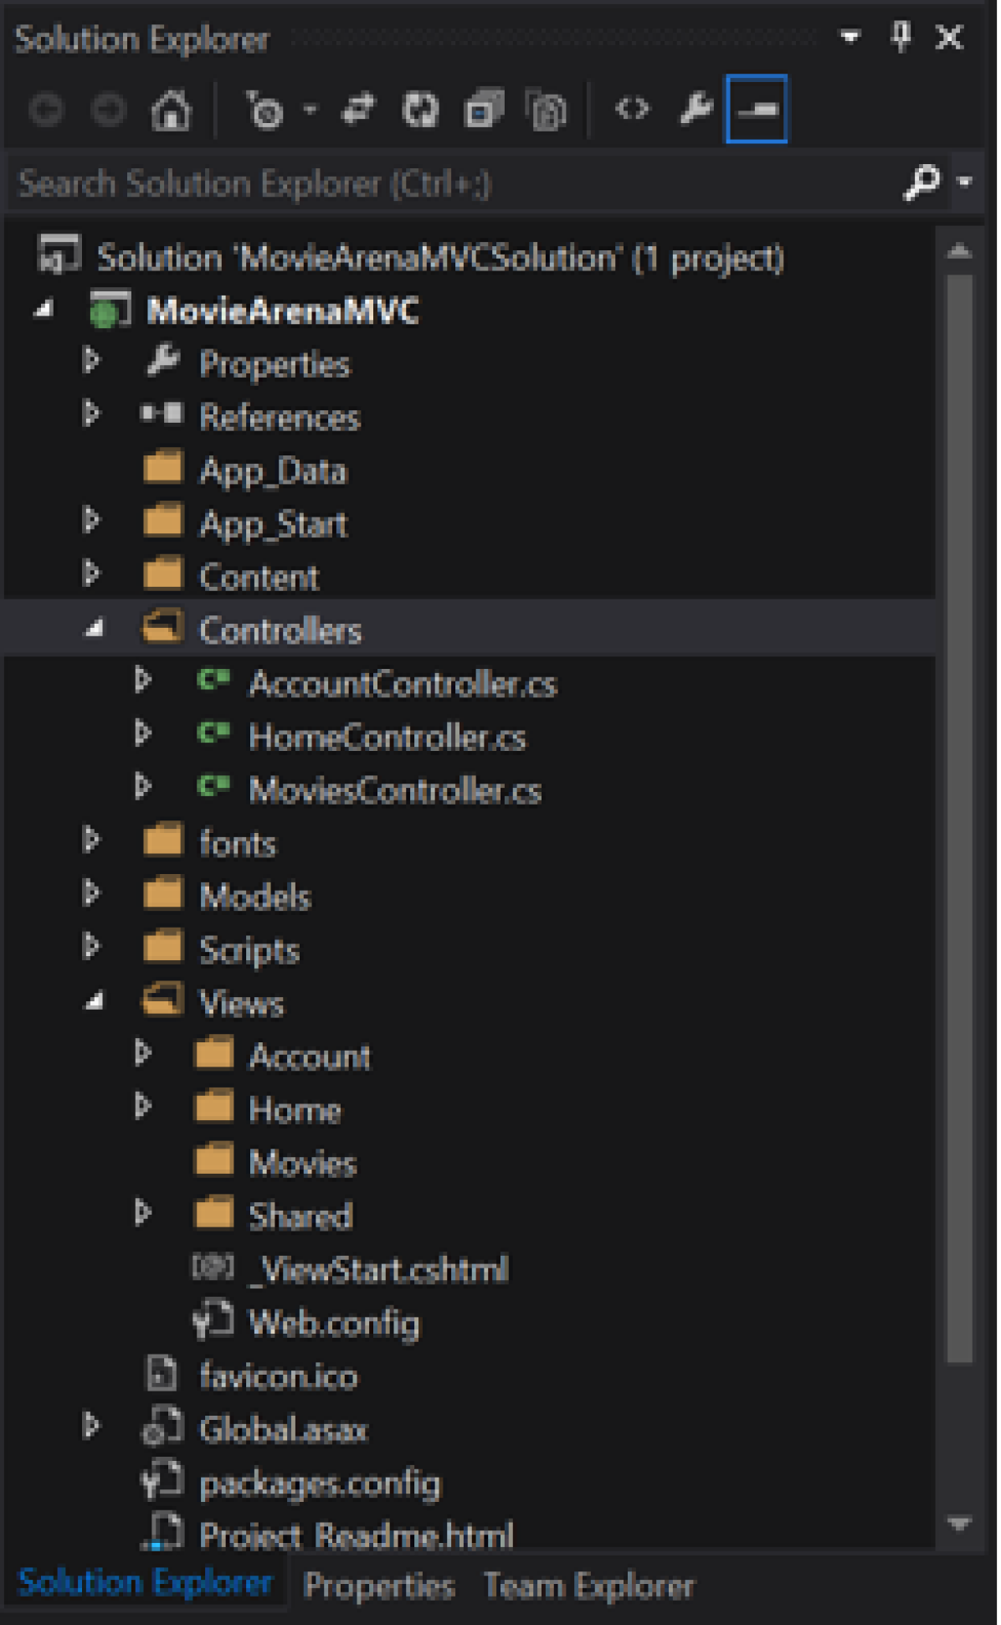Select Web.config under Views
The width and height of the screenshot is (1001, 1625).
[x=334, y=1323]
